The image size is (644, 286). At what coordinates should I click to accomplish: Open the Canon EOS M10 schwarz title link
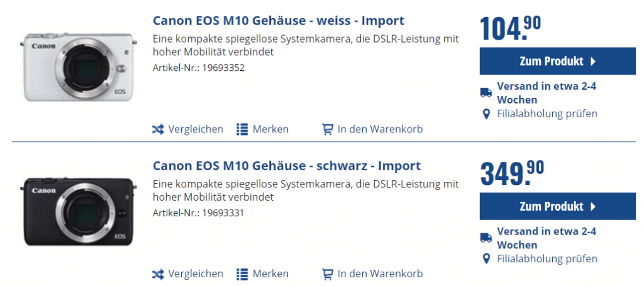point(287,166)
